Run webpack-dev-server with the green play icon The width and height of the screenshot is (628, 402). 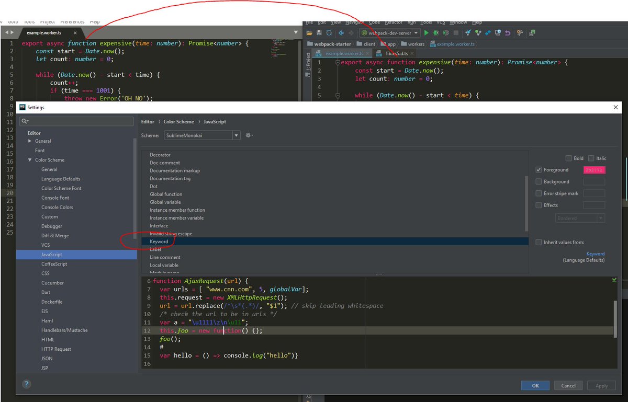427,33
